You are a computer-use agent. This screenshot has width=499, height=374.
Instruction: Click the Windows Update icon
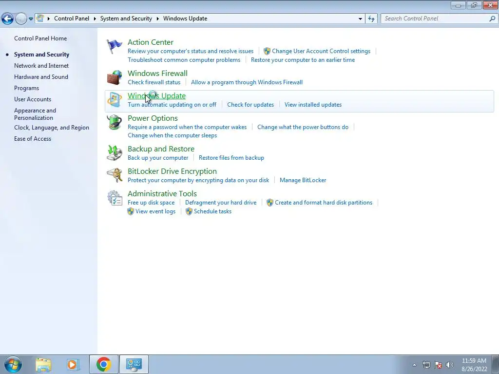(x=114, y=100)
